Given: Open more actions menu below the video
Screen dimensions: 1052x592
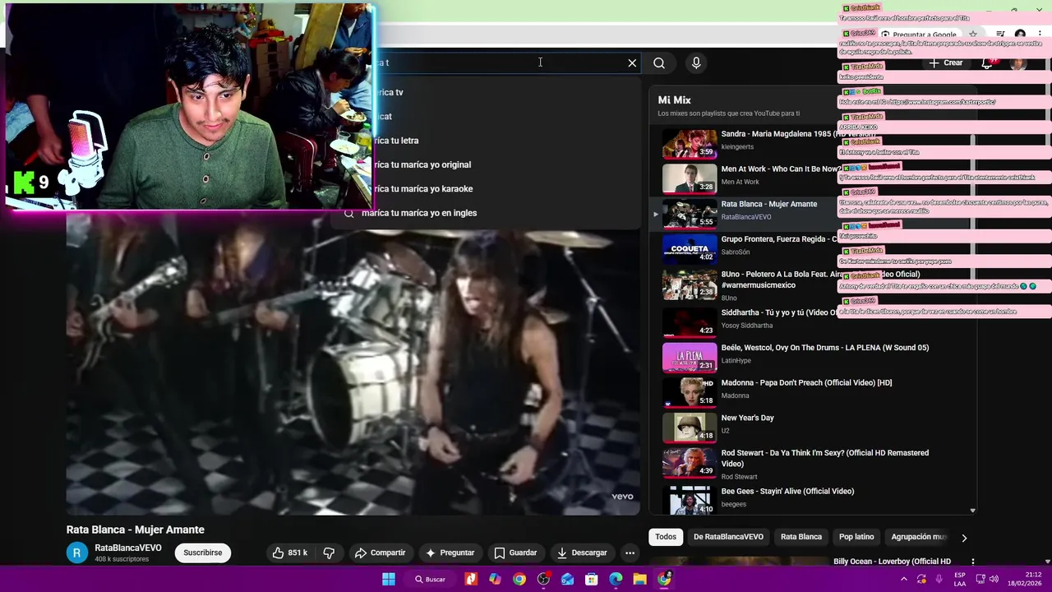Looking at the screenshot, I should click(x=630, y=553).
